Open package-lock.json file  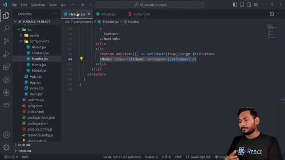(x=41, y=117)
